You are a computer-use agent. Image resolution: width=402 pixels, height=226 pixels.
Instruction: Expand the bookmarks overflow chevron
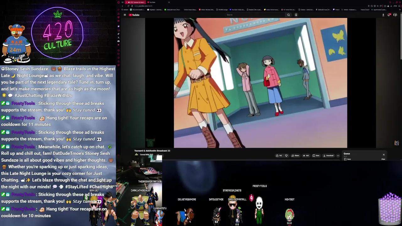point(399,10)
